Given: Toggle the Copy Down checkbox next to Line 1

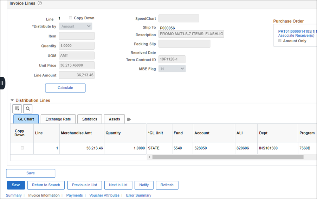Looking at the screenshot, I should pyautogui.click(x=71, y=18).
